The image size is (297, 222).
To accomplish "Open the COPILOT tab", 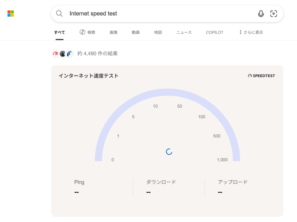I will pyautogui.click(x=215, y=33).
